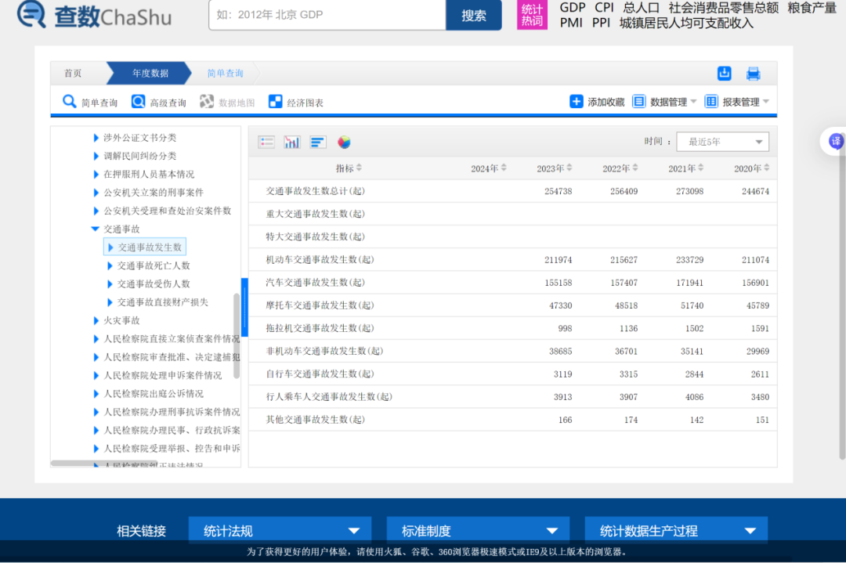Show horizontal bar chart view icon
This screenshot has height=563, width=846.
coord(318,142)
